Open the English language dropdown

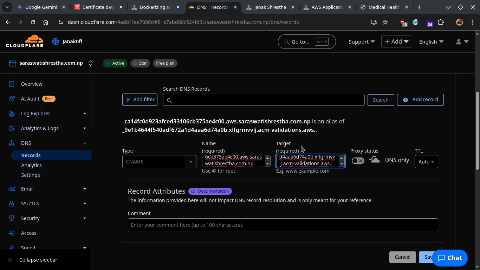coord(431,41)
